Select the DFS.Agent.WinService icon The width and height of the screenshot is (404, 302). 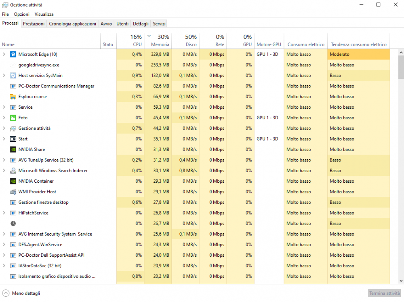coord(13,245)
